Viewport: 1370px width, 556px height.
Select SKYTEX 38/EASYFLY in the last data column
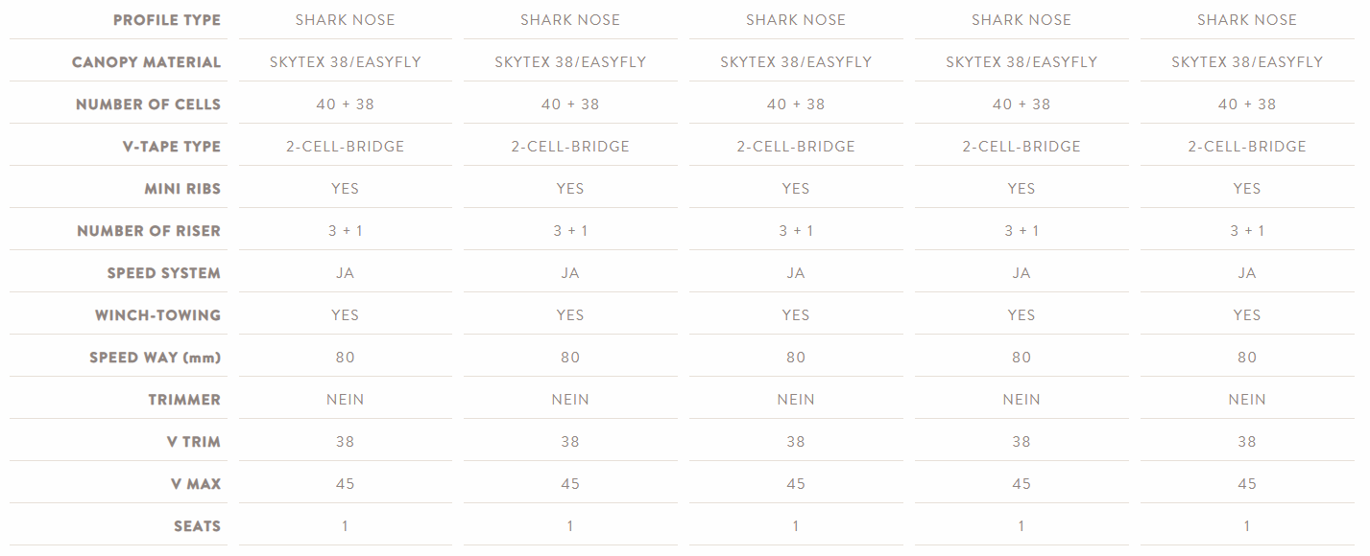pyautogui.click(x=1247, y=62)
